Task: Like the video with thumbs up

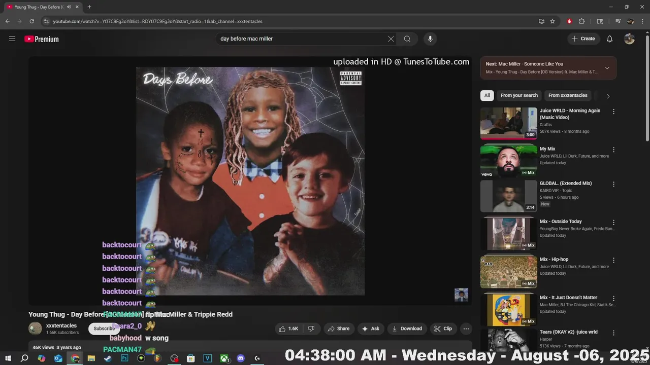Action: tap(288, 329)
